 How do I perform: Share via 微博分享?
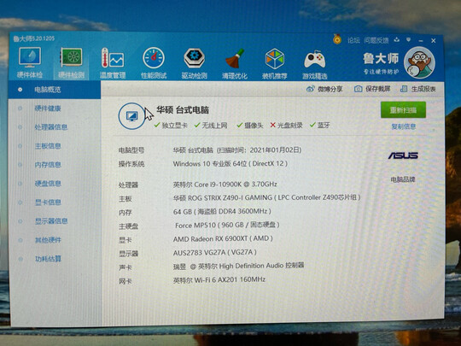pos(324,89)
